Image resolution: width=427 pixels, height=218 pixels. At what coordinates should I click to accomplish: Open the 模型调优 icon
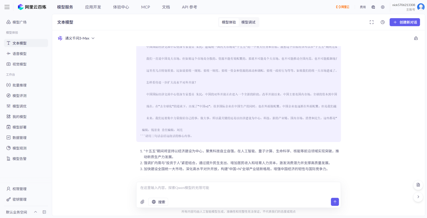click(8, 106)
